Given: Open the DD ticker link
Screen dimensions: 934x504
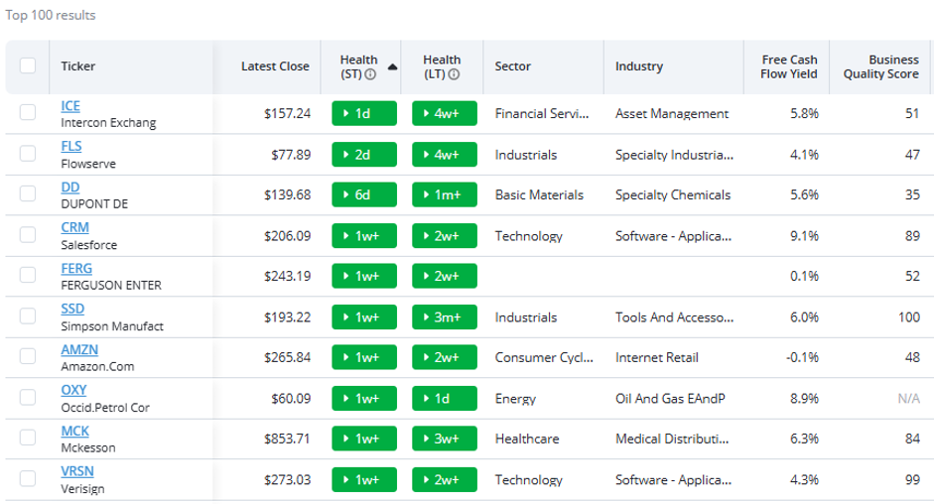Looking at the screenshot, I should 70,188.
